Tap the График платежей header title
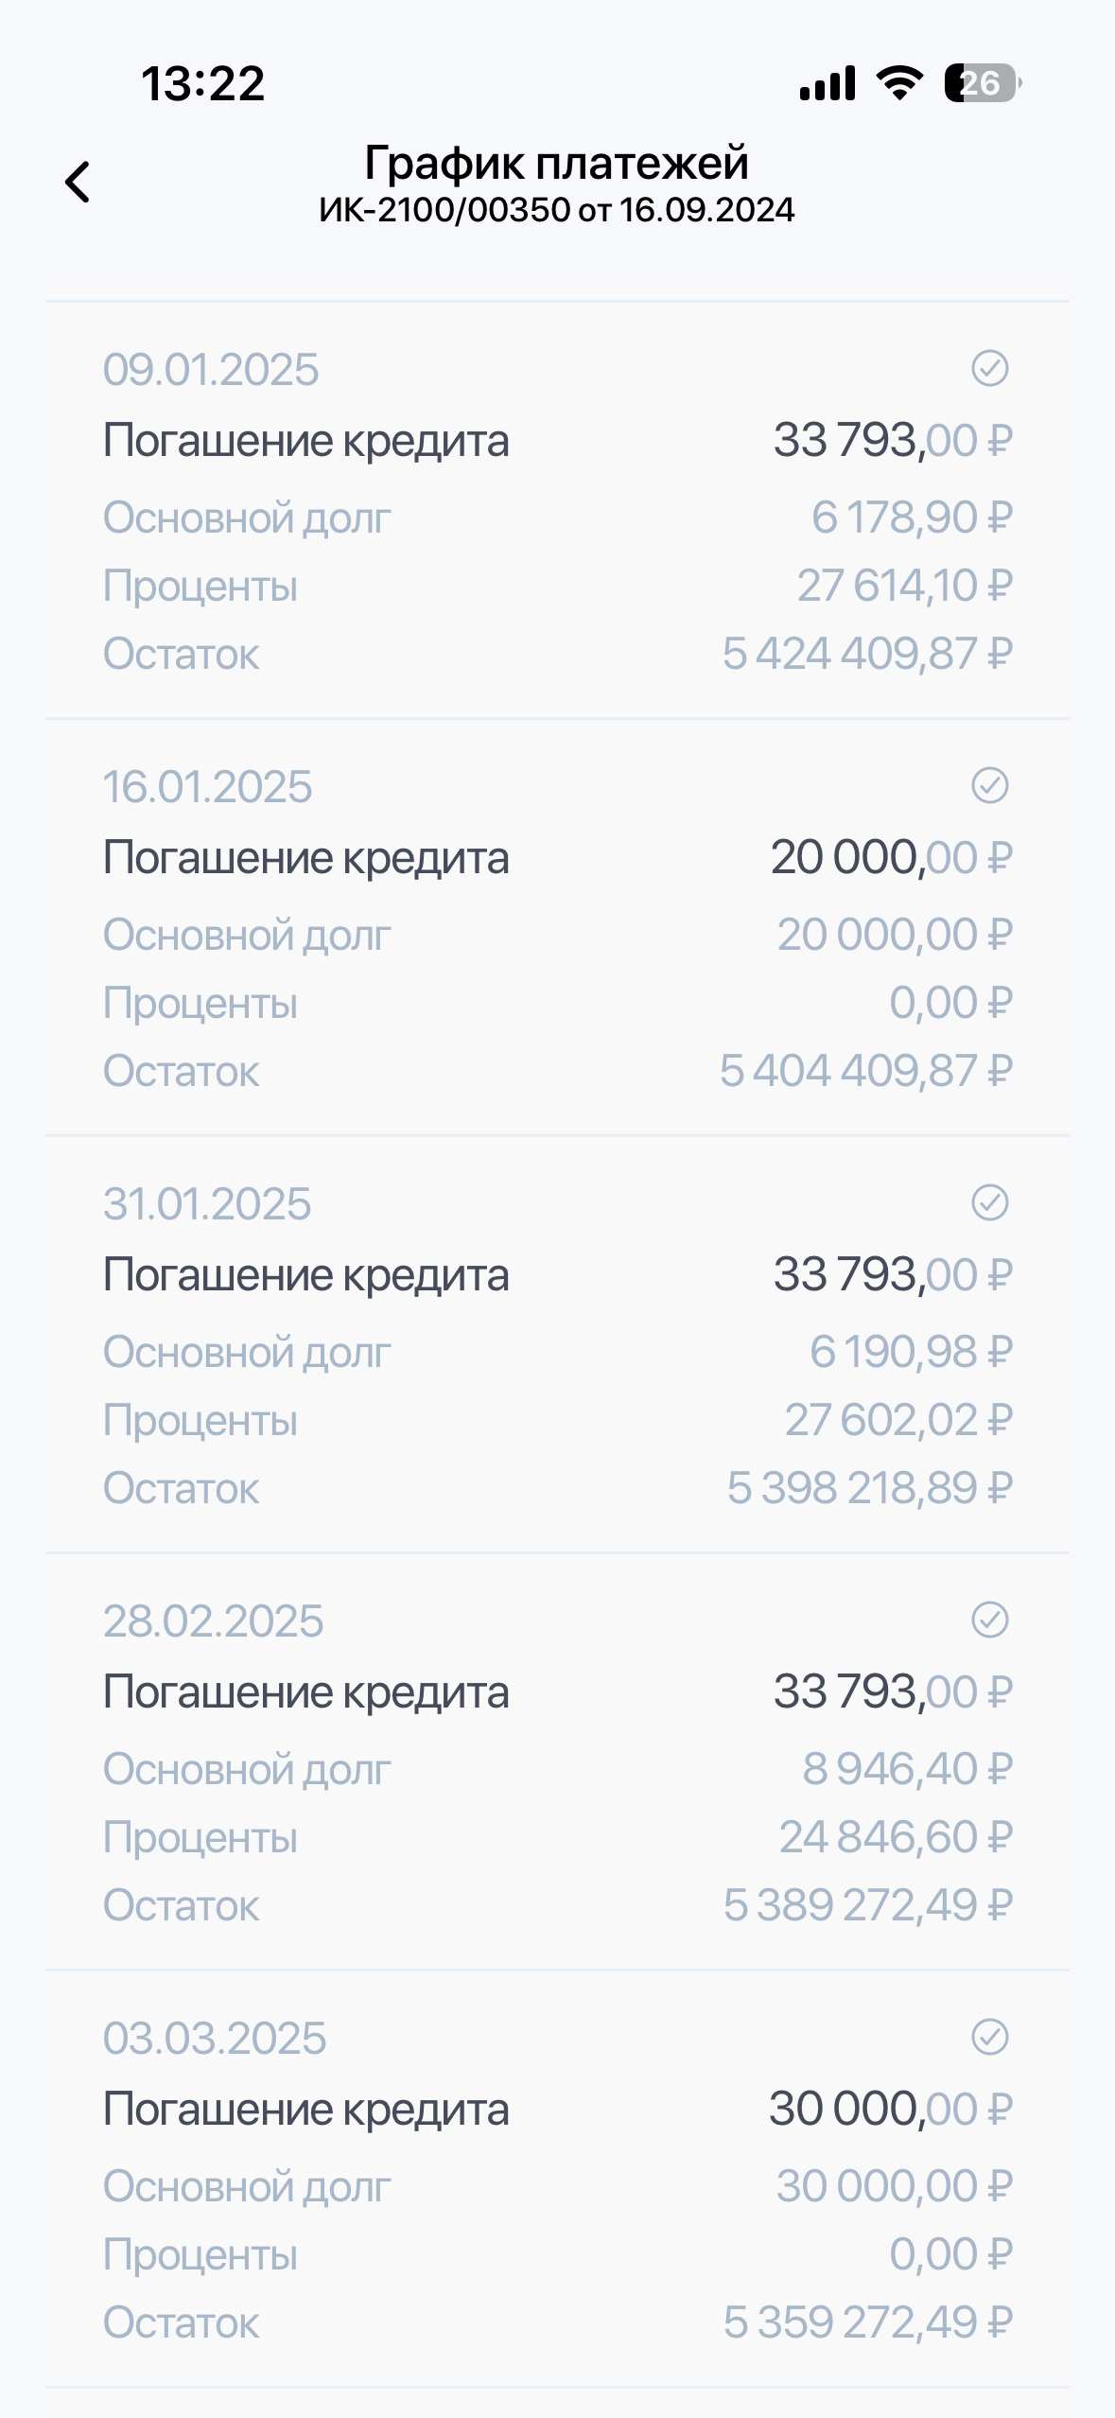The image size is (1115, 2418). (x=556, y=163)
